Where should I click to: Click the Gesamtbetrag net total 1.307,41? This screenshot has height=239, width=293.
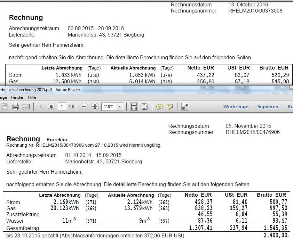(201, 228)
